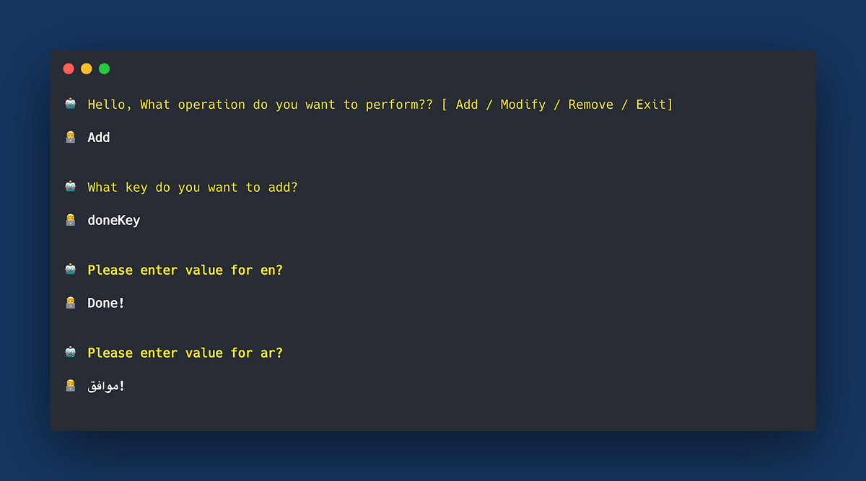This screenshot has width=866, height=481.
Task: Select the Remove option in the prompt
Action: (590, 104)
